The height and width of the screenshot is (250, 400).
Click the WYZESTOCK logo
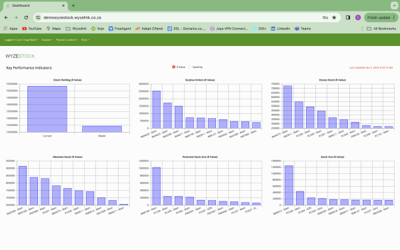click(x=20, y=56)
